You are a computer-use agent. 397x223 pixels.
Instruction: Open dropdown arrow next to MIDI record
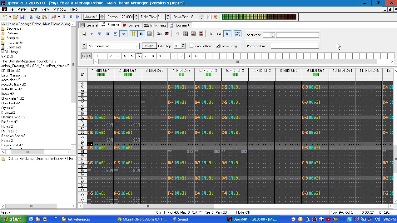click(59, 17)
